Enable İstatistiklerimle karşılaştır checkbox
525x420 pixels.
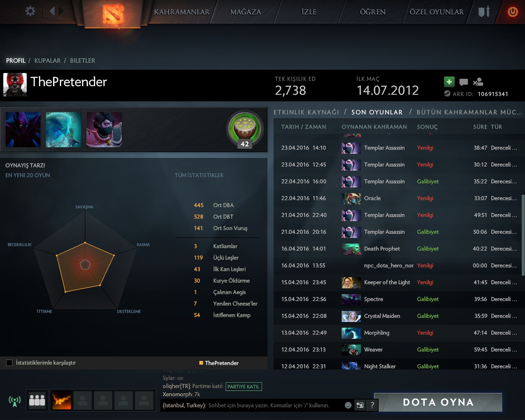[x=9, y=363]
